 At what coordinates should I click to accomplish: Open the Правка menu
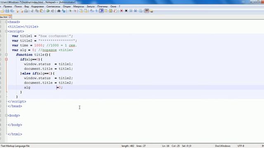[x=7, y=7]
